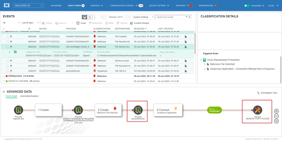Open the Forensics top menu
282x141 pixels.
[x=97, y=6]
